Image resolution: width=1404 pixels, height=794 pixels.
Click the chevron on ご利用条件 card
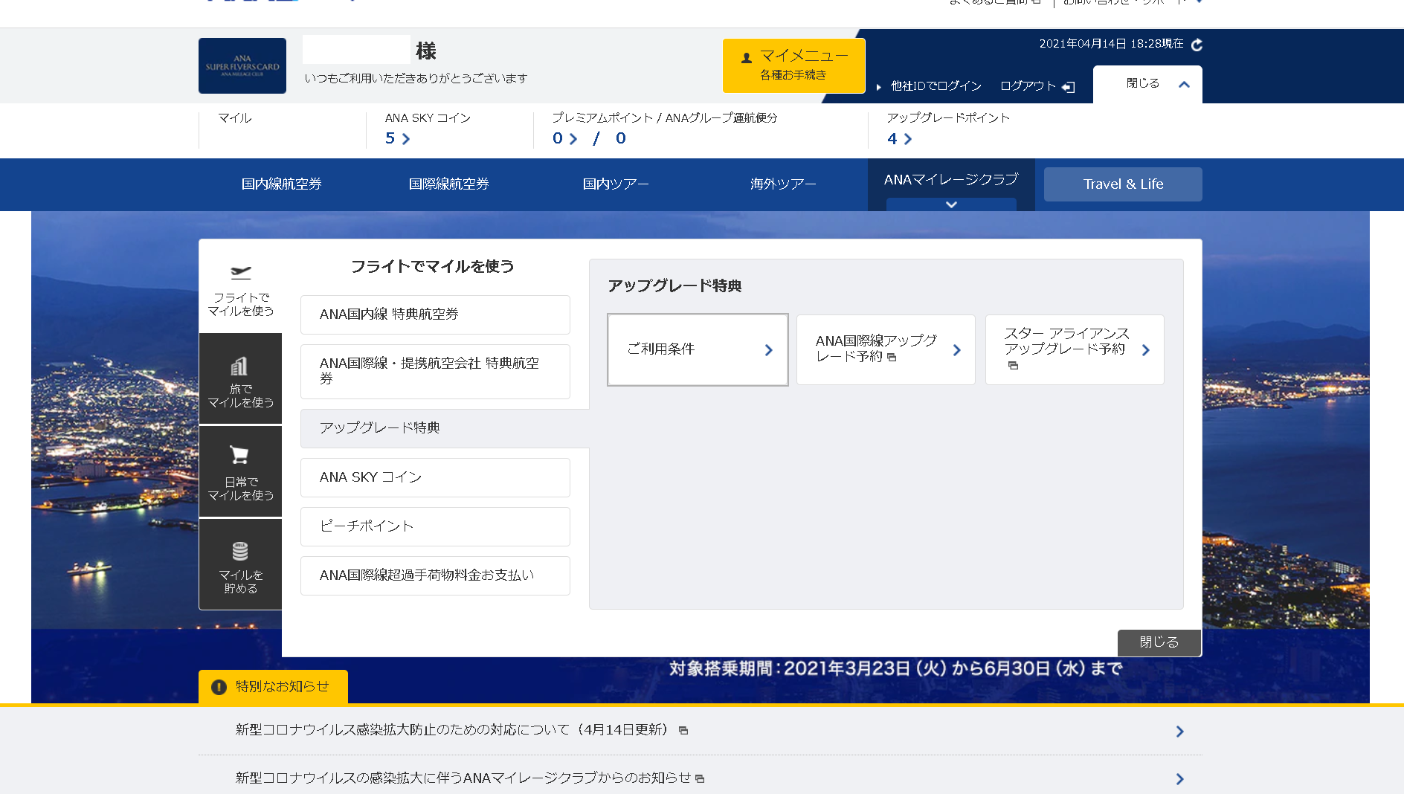click(x=769, y=350)
